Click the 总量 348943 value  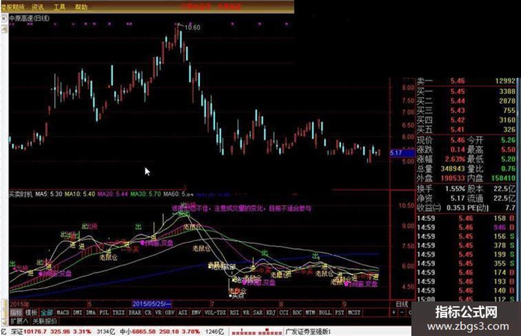[x=453, y=169]
